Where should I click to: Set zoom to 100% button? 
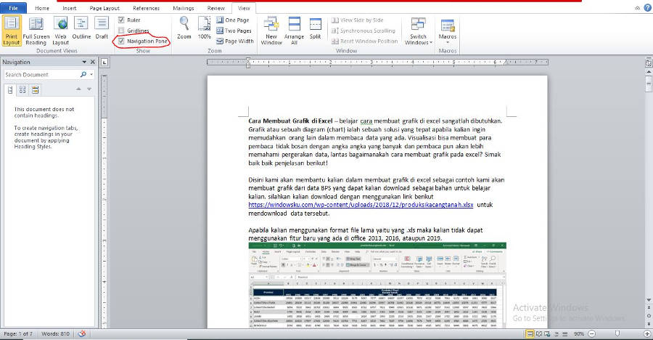click(205, 28)
